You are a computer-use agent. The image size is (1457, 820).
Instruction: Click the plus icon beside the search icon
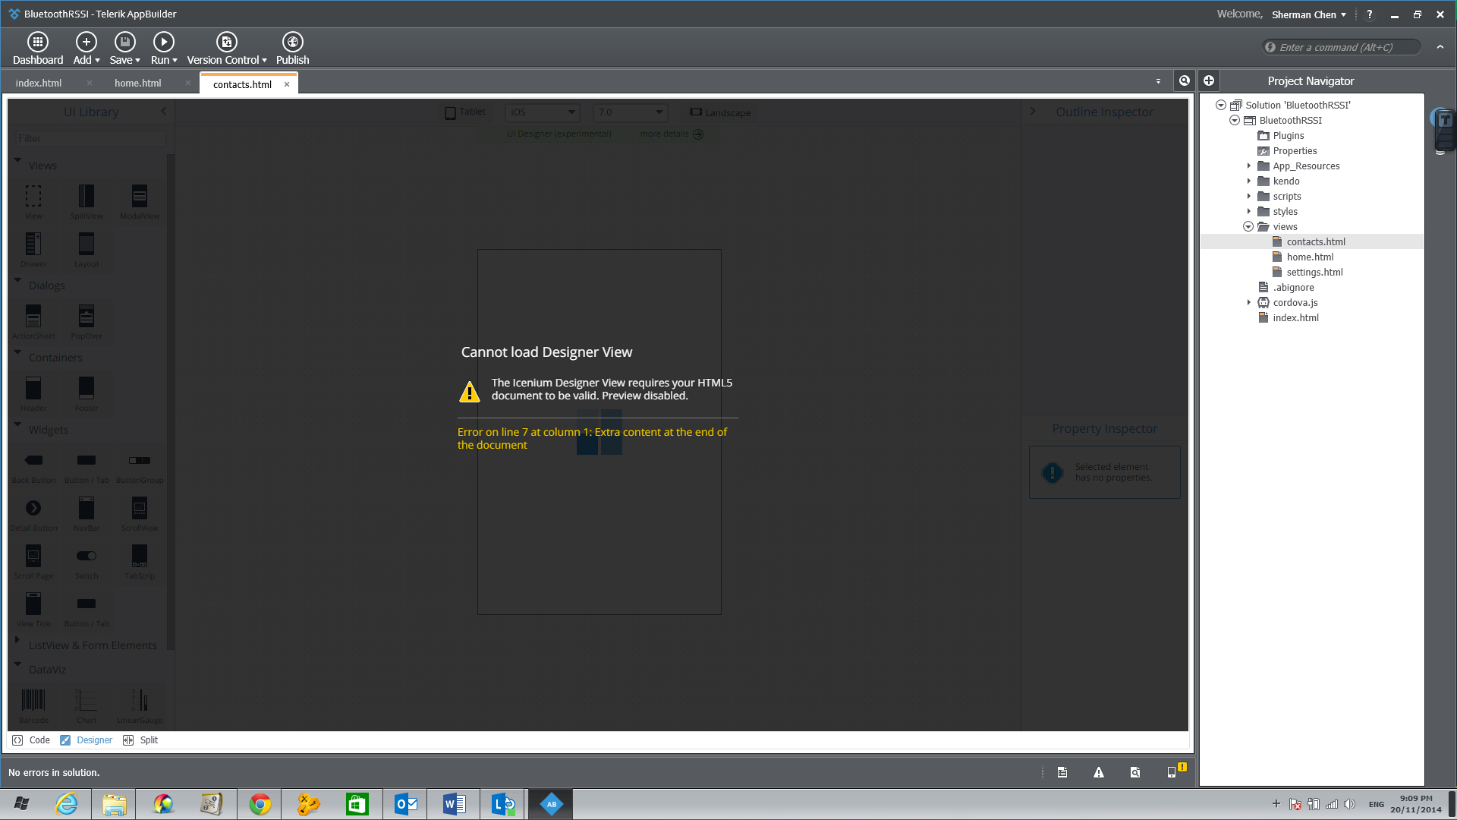coord(1209,80)
